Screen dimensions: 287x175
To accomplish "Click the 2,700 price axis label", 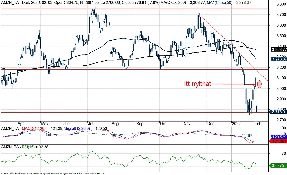I will click(281, 120).
